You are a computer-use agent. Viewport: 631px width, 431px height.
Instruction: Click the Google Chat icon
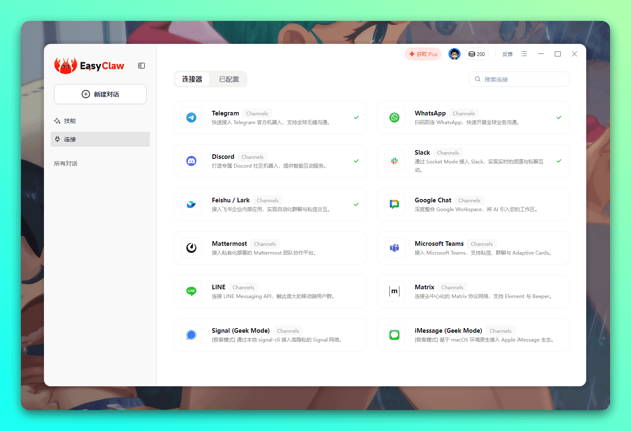point(394,204)
